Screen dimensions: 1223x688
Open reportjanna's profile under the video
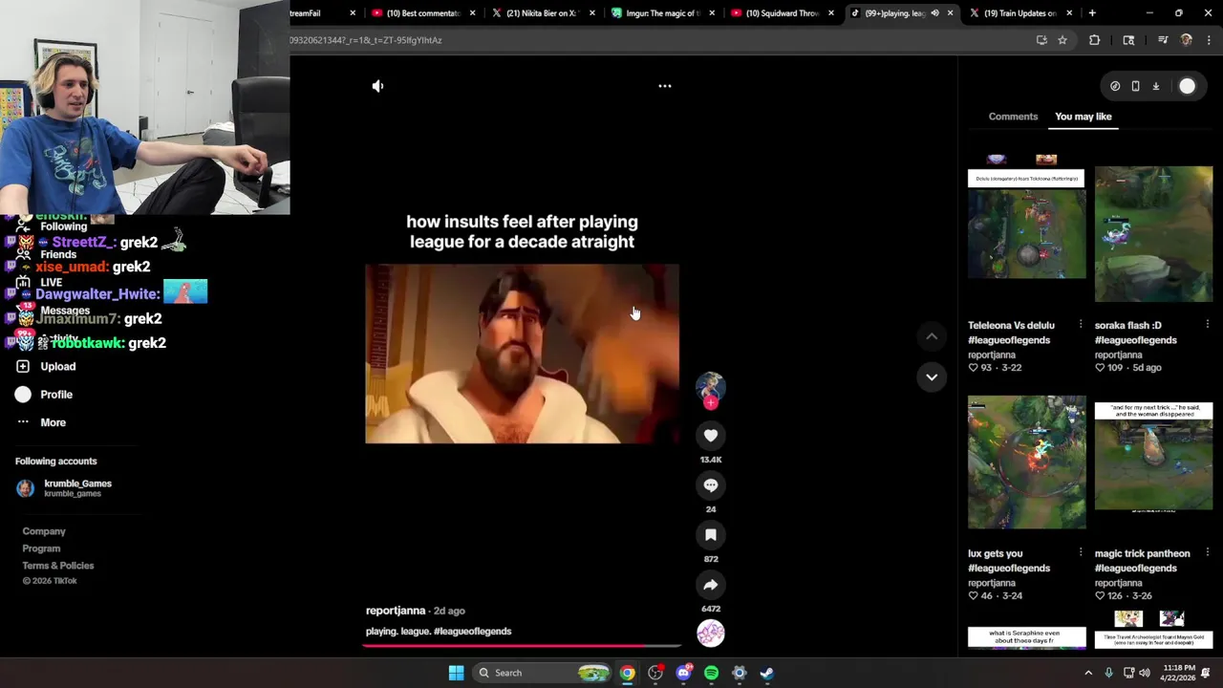(x=396, y=611)
